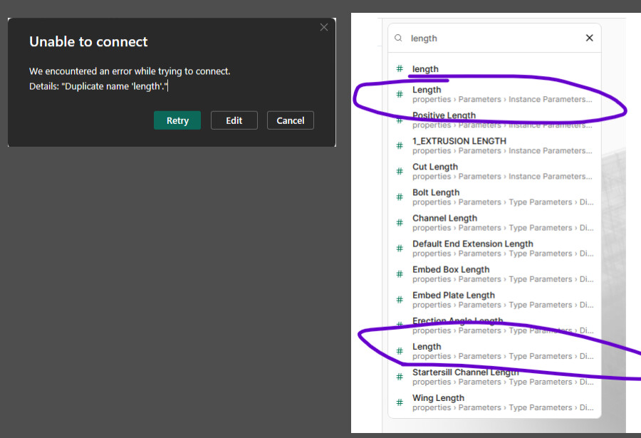Click into the search field containing "length"

491,38
